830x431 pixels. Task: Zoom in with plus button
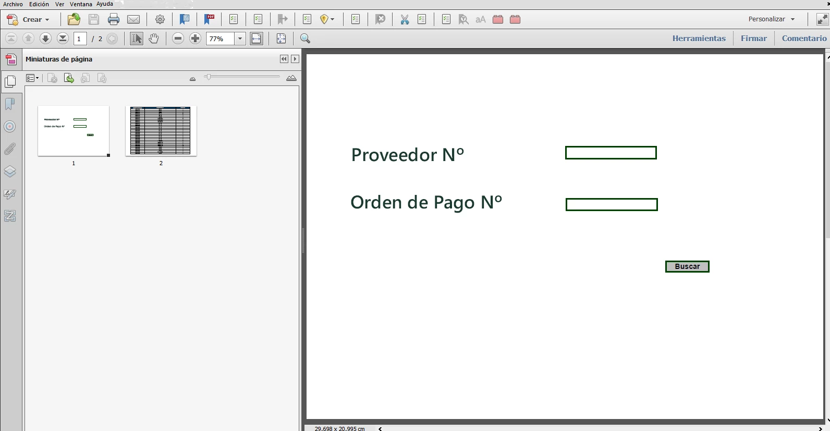[x=196, y=38]
